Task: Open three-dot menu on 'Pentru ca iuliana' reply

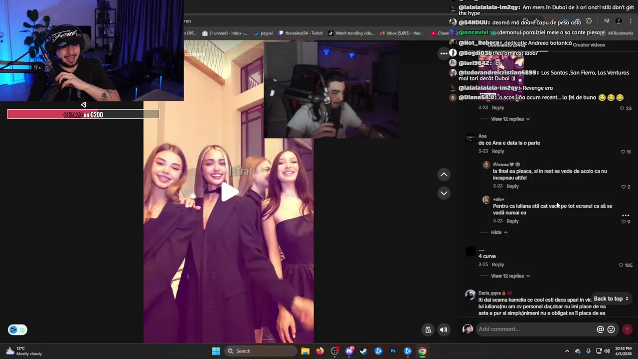Action: pyautogui.click(x=626, y=215)
